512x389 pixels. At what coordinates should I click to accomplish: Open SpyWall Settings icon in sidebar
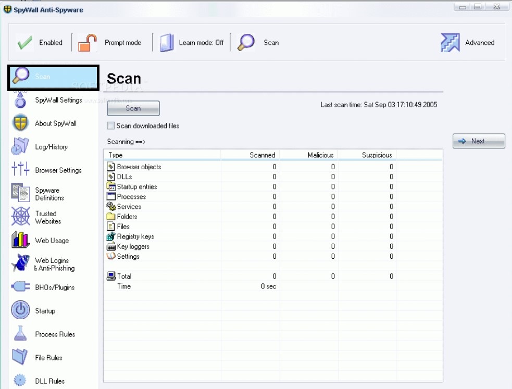point(20,100)
